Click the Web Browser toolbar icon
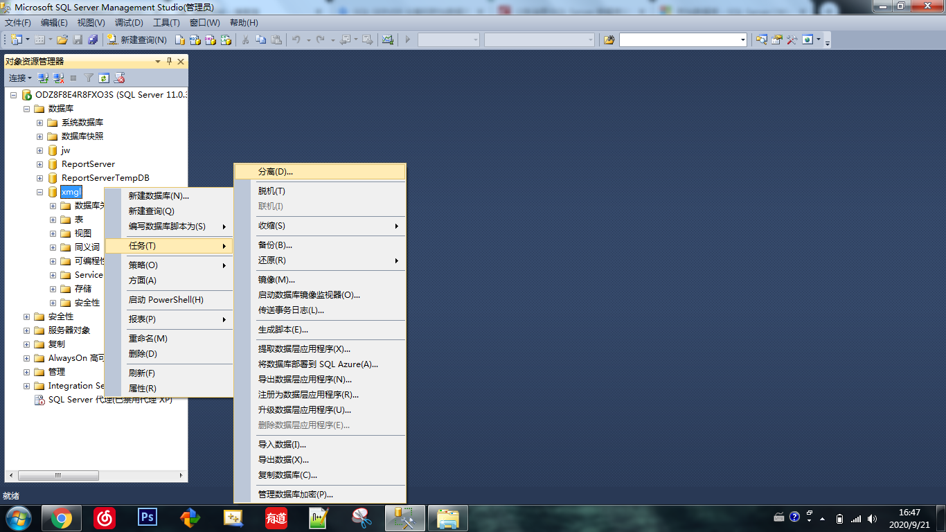 point(807,40)
